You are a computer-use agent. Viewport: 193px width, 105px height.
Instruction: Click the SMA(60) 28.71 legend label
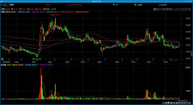(x=52, y=12)
